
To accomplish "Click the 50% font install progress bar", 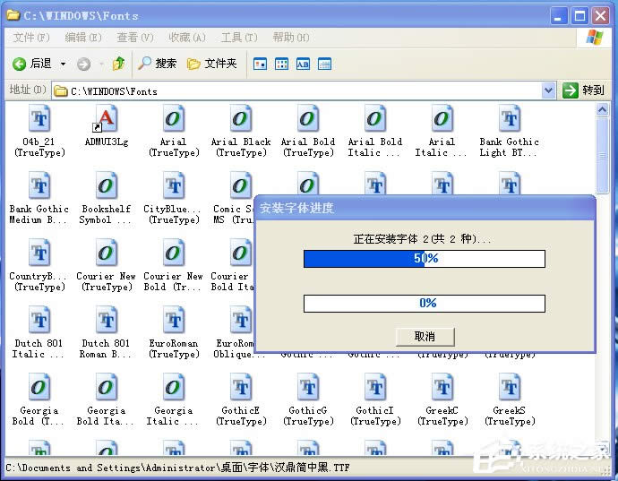I will pyautogui.click(x=424, y=259).
